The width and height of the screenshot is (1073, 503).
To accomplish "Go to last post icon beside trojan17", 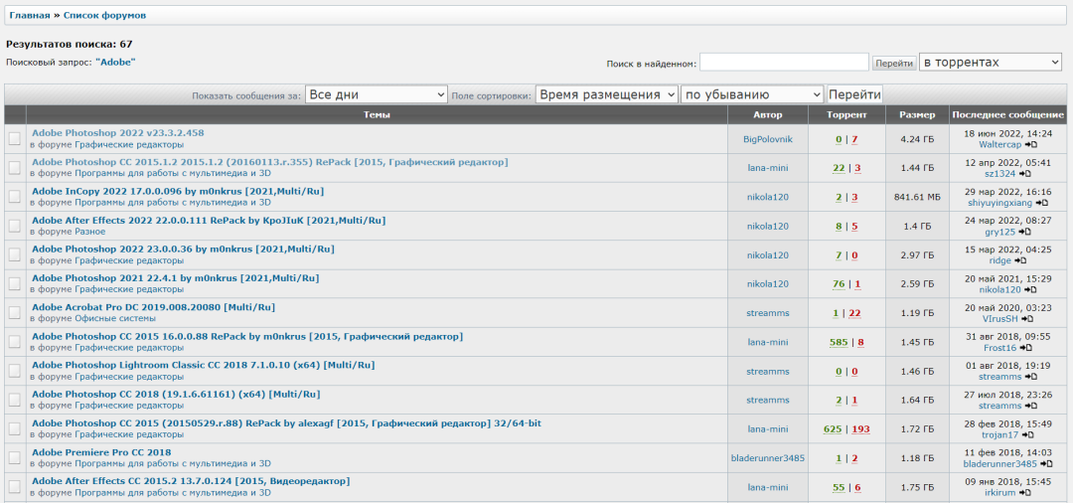I will click(x=1026, y=434).
